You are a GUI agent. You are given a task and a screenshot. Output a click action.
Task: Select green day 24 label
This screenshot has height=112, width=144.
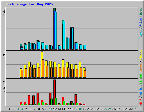(105, 109)
